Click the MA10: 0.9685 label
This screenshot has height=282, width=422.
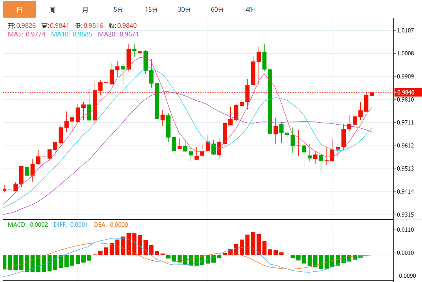tap(72, 35)
